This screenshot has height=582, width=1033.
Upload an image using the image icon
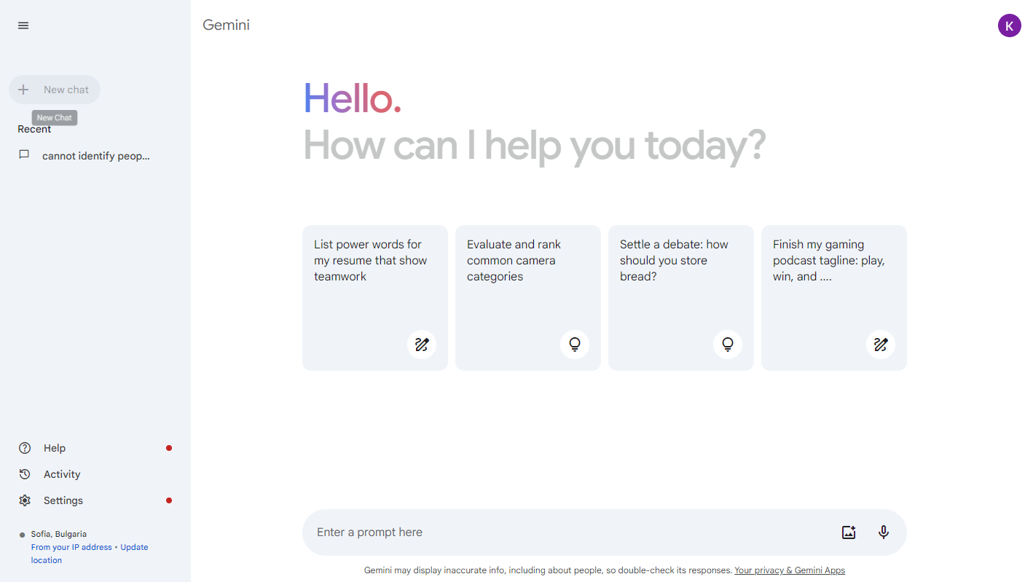849,532
